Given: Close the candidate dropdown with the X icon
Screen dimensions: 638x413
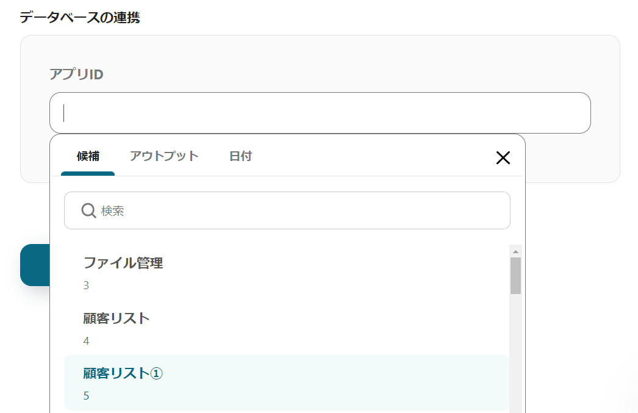Looking at the screenshot, I should click(503, 158).
